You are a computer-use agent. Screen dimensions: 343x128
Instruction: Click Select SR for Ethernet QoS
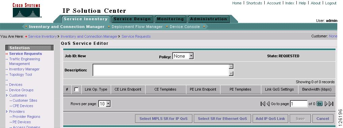[x=222, y=119]
